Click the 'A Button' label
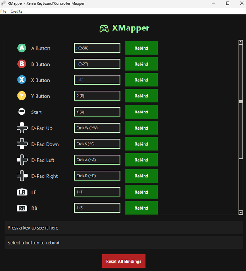 click(x=41, y=48)
